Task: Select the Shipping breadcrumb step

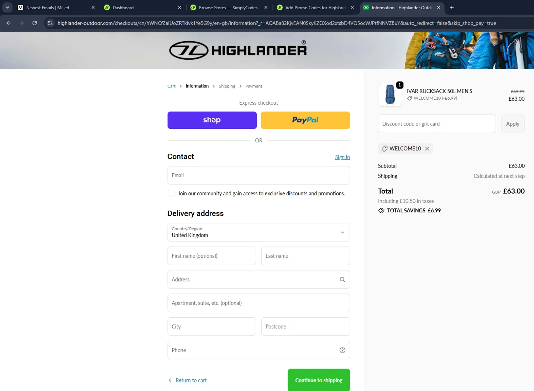Action: coord(227,86)
